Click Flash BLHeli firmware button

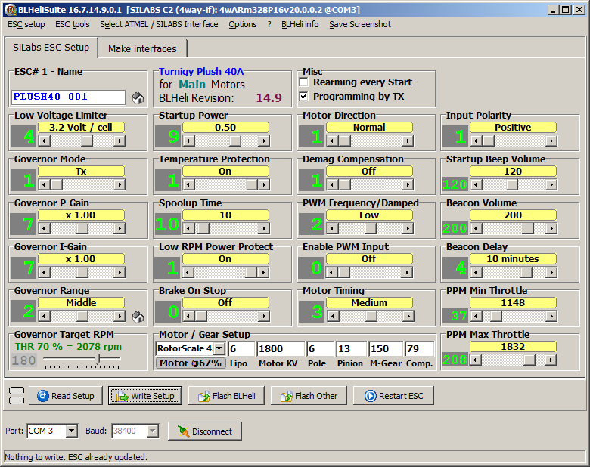225,396
